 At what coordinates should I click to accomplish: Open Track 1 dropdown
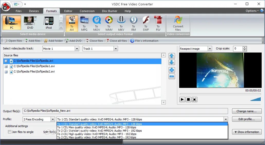click(x=116, y=49)
